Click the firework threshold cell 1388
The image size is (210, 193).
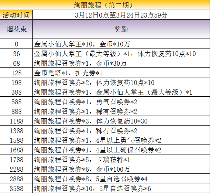coord(16,131)
